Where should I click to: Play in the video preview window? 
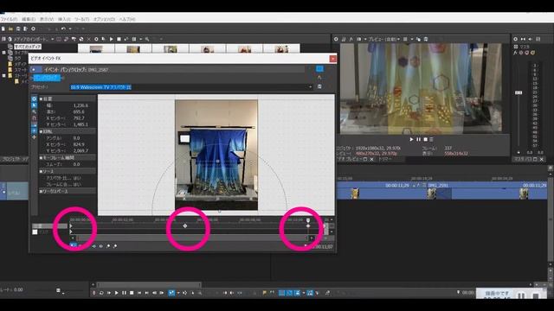(411, 140)
